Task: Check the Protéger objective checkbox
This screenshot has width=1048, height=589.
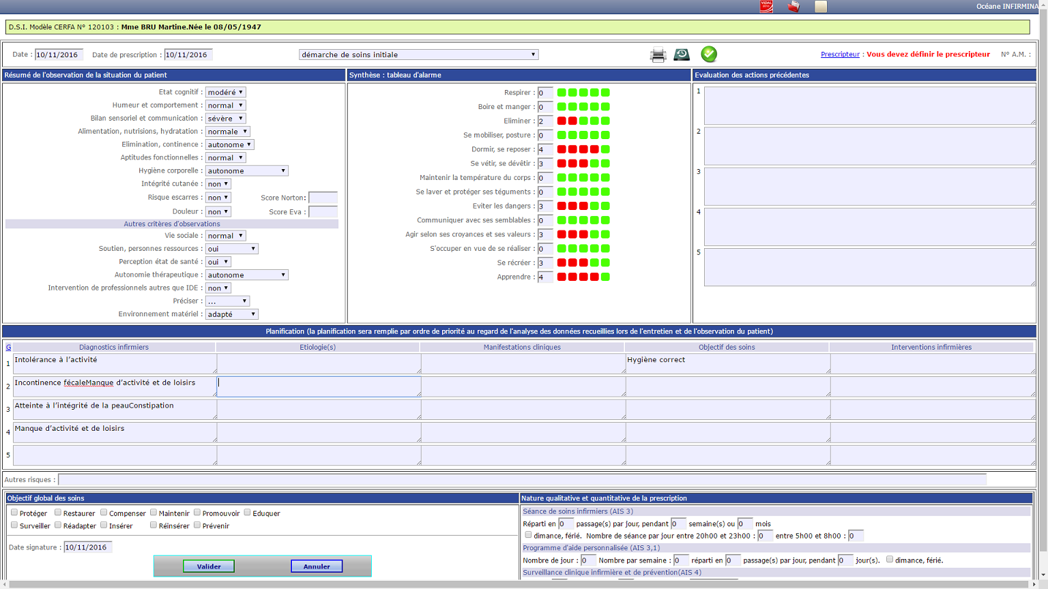Action: tap(14, 513)
